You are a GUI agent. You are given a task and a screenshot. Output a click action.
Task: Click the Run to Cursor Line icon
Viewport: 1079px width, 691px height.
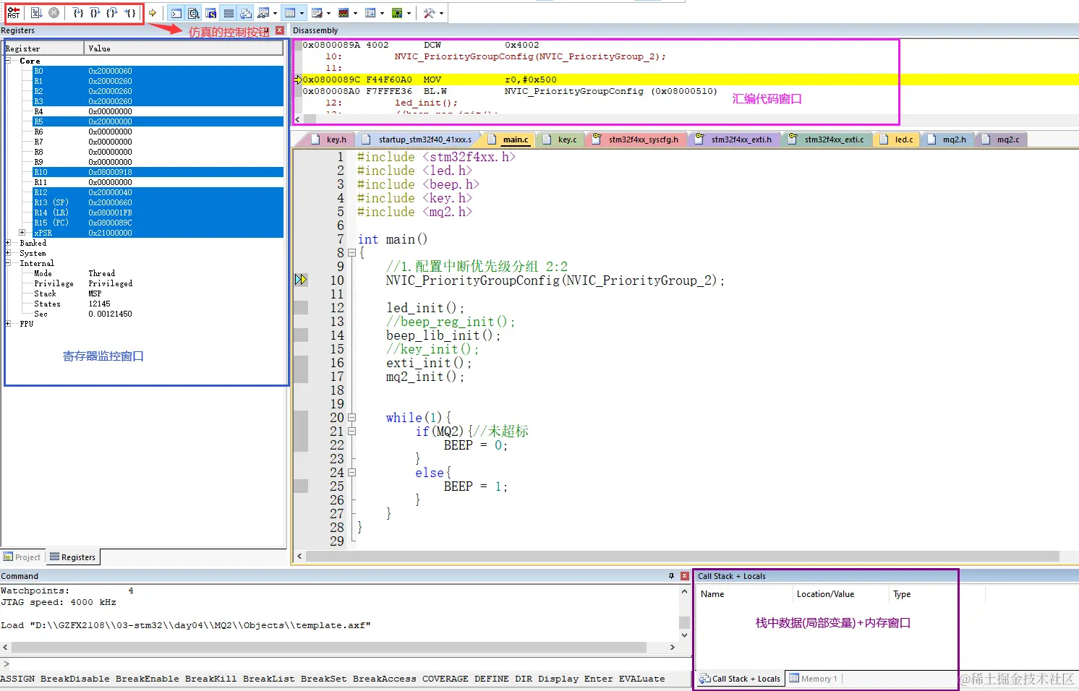click(129, 13)
